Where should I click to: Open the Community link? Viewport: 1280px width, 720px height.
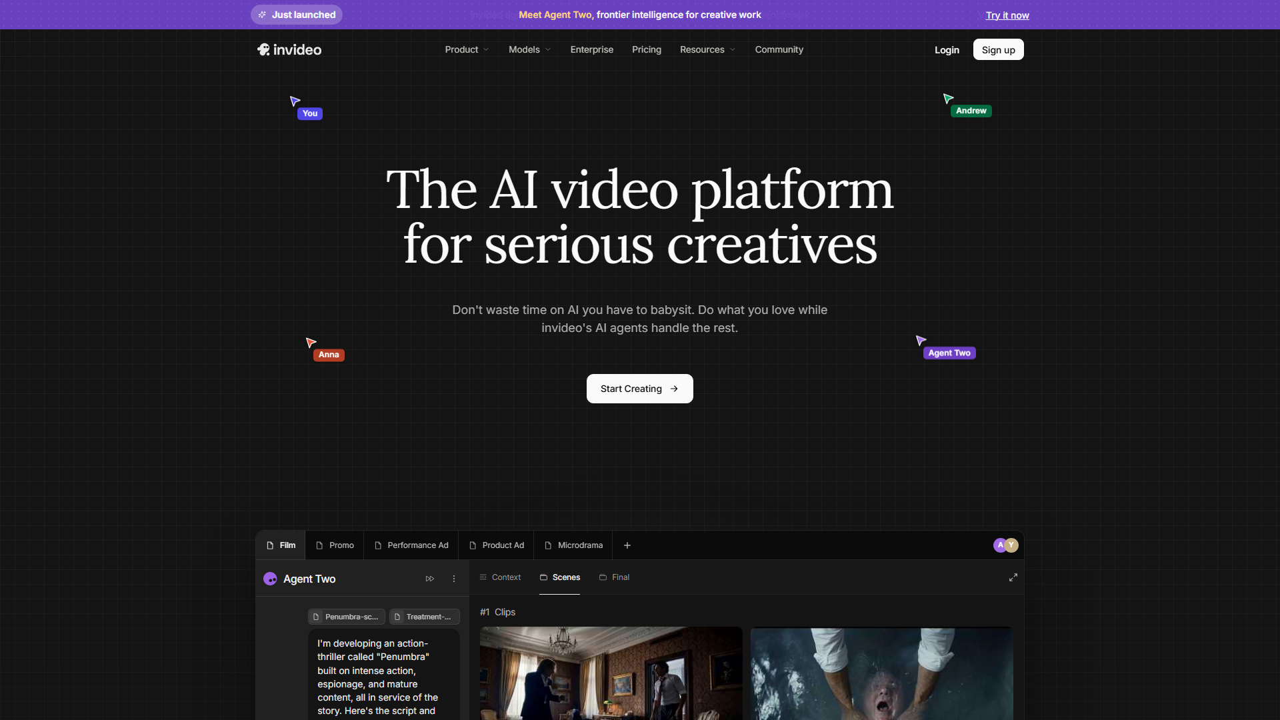click(779, 49)
